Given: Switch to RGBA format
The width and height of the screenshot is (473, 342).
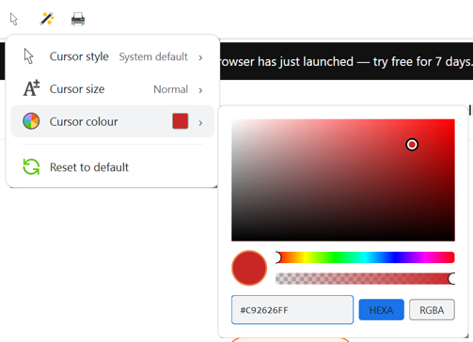Looking at the screenshot, I should pos(432,310).
